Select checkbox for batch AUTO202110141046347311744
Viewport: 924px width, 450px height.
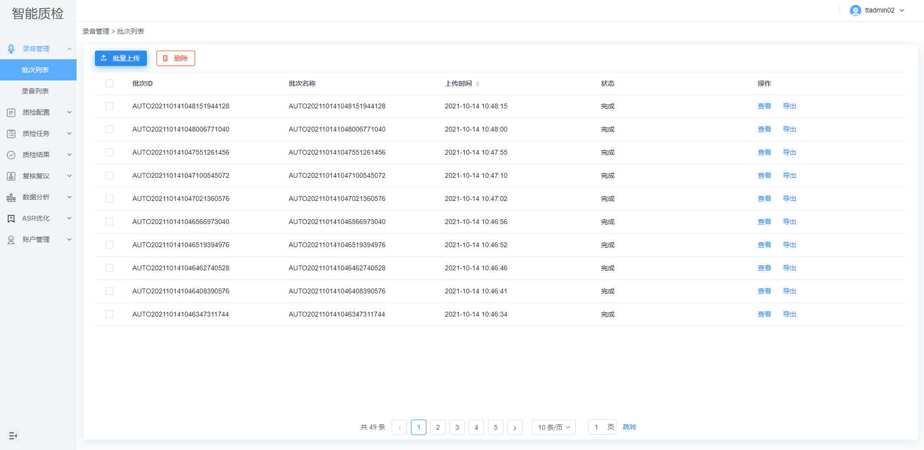coord(109,314)
